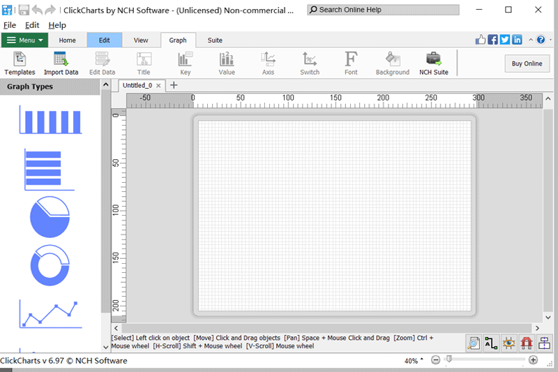Switch to the View ribbon tab
The image size is (558, 372).
[141, 40]
